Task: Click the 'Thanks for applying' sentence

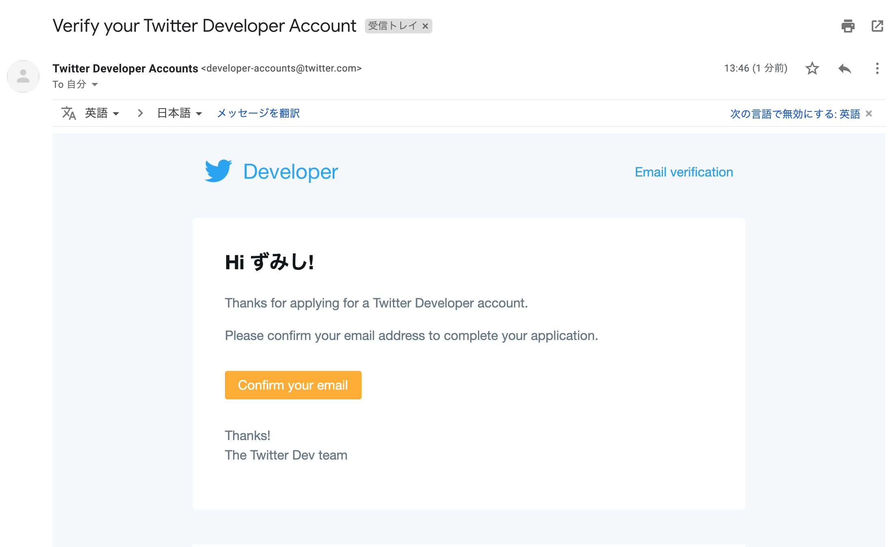Action: pyautogui.click(x=376, y=303)
